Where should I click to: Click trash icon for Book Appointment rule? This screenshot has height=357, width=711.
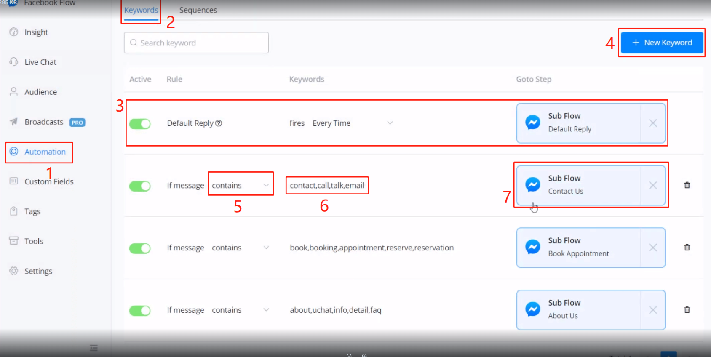(x=687, y=248)
